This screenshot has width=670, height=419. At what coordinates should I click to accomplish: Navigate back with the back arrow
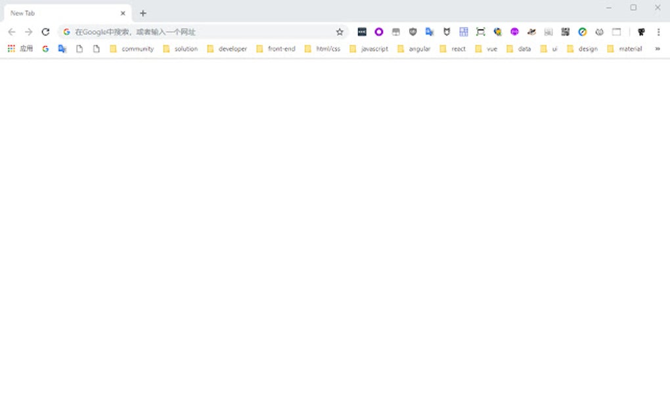tap(11, 31)
